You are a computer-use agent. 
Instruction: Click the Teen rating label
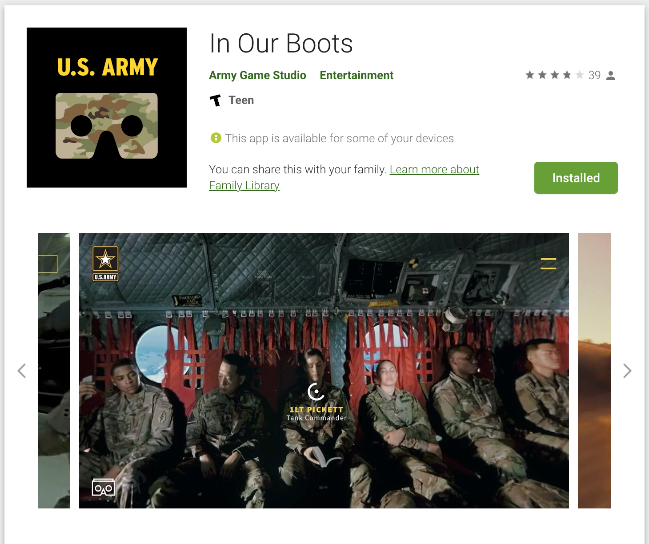point(241,100)
